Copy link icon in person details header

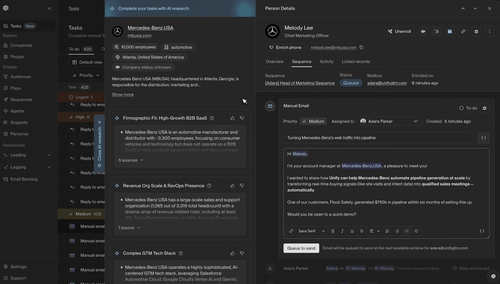point(463,31)
